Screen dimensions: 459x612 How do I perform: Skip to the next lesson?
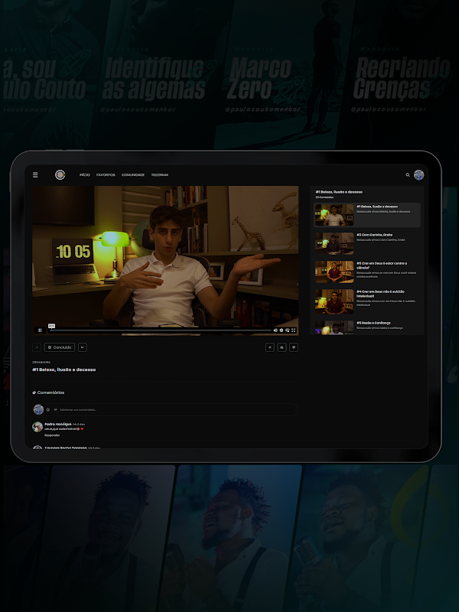pyautogui.click(x=83, y=347)
